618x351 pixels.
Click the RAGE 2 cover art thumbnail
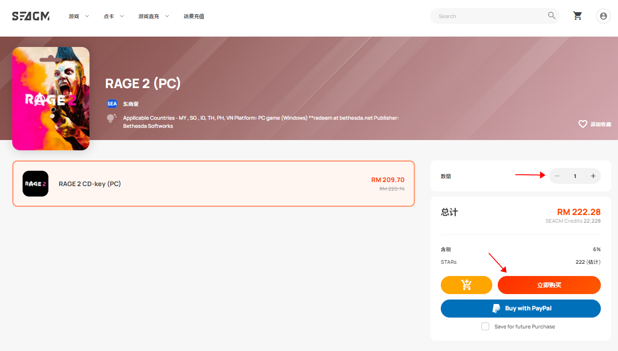coord(51,98)
